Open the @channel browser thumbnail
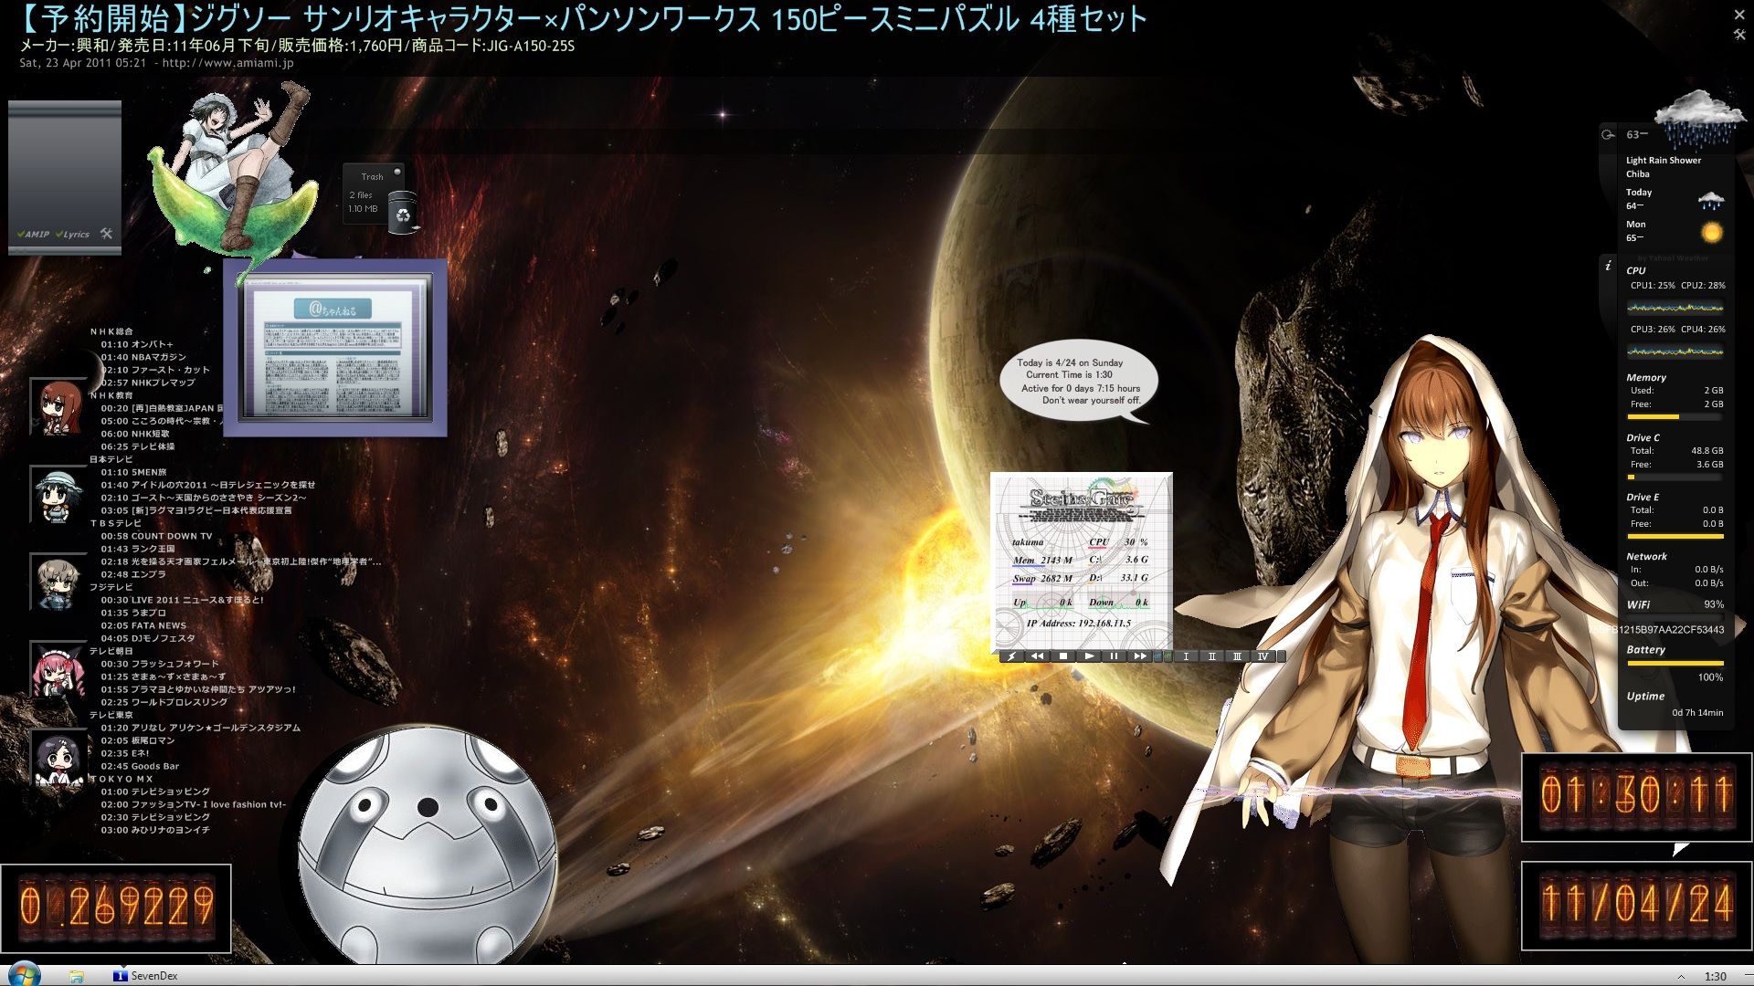Screen dimensions: 1754x986 point(334,349)
